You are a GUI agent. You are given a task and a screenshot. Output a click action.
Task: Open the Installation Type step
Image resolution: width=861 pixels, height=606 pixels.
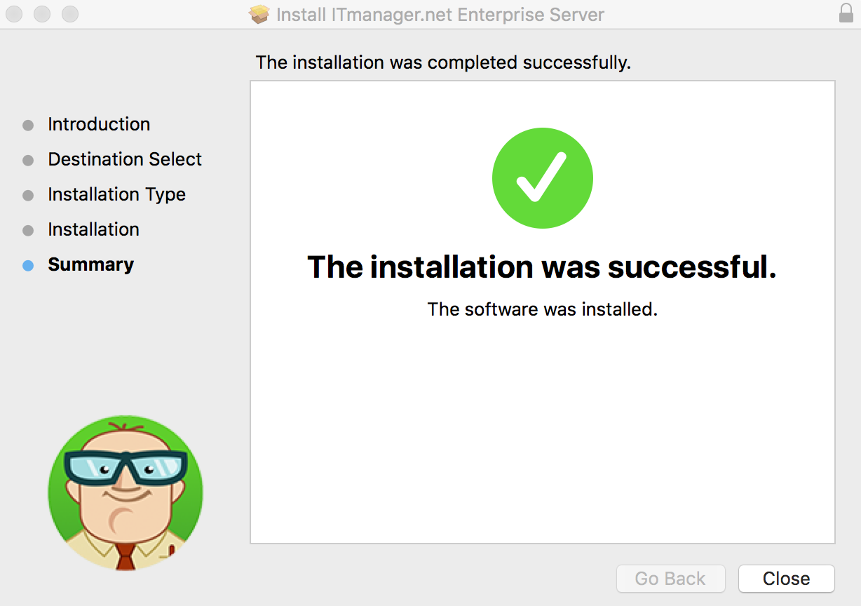(x=116, y=194)
